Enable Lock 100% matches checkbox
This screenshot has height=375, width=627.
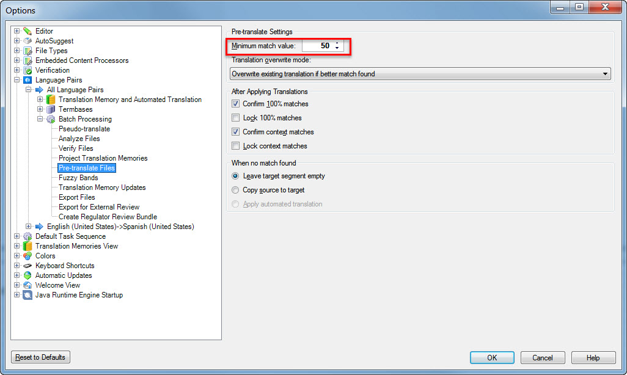pyautogui.click(x=235, y=118)
